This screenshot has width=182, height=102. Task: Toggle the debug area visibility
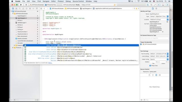click(163, 5)
